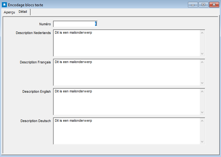Screen dimensions: 221x157
Task: Minimize the Encodage blocs texte window
Action: pos(193,5)
